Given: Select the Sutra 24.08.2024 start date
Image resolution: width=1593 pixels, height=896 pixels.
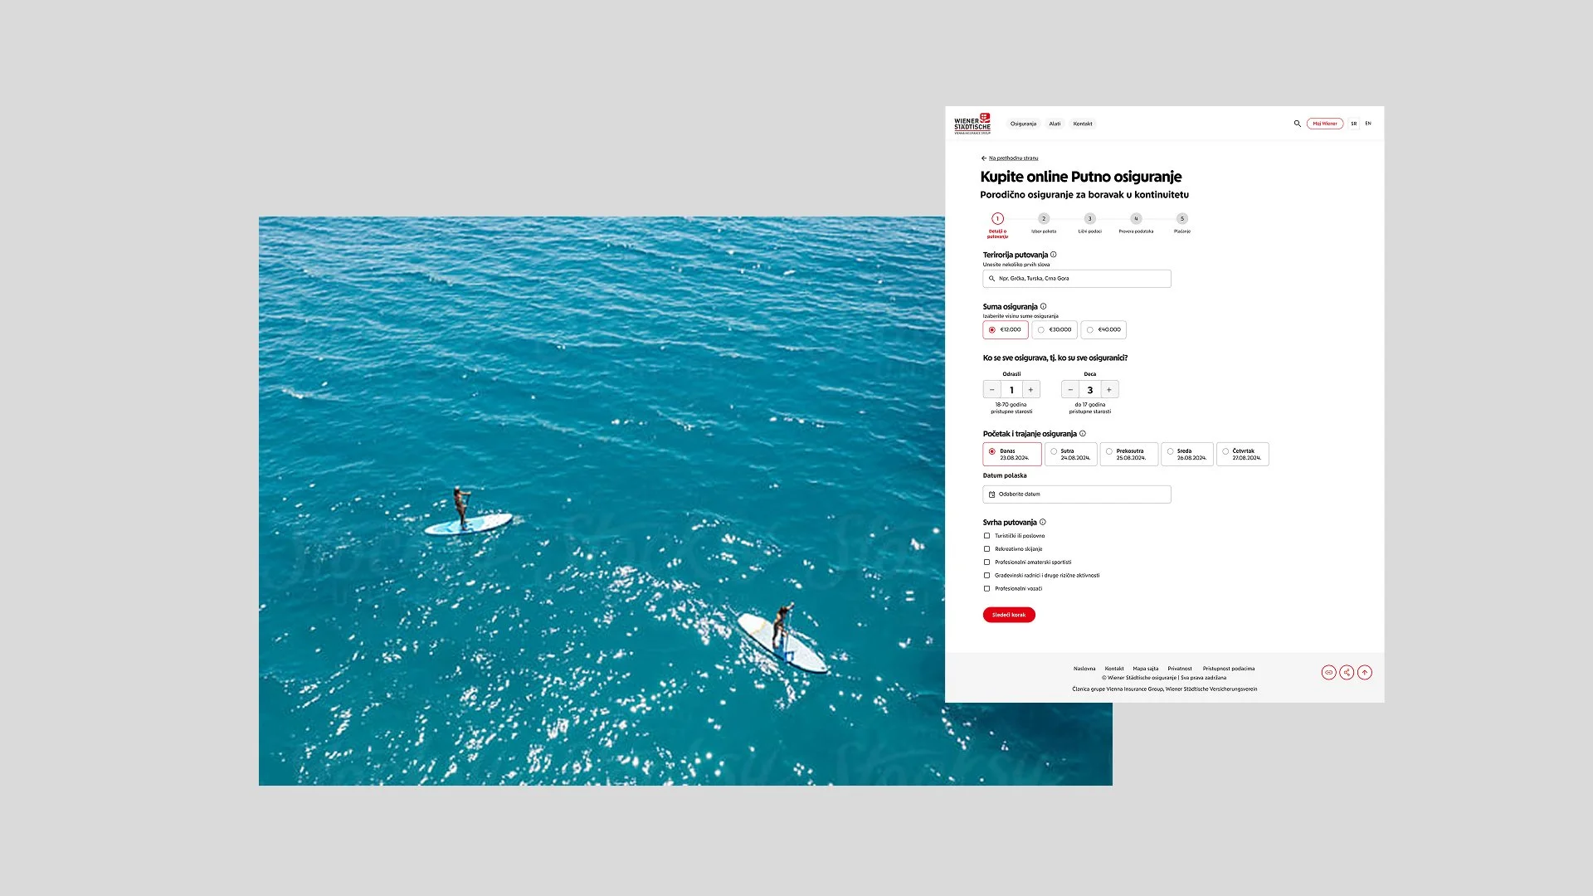Looking at the screenshot, I should pos(1070,454).
